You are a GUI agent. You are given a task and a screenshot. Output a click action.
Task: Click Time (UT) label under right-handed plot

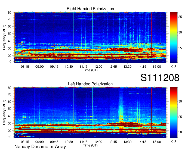[x=90, y=70]
